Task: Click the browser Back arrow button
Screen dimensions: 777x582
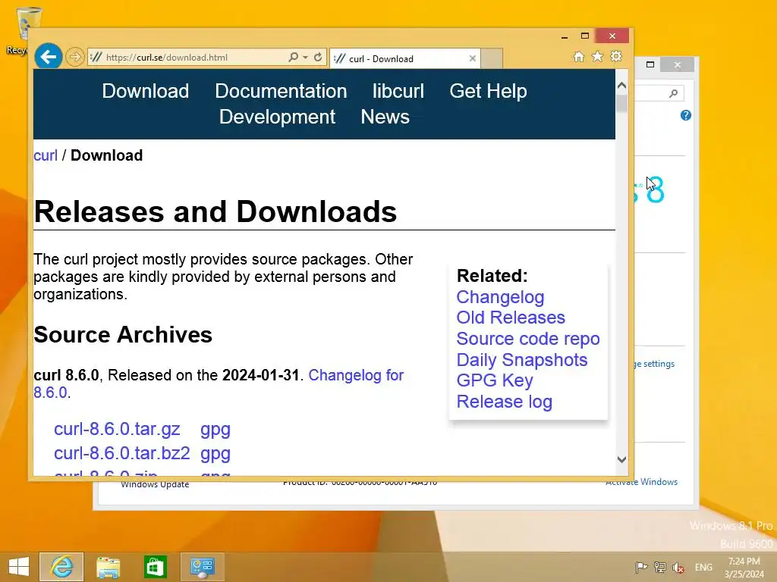Action: click(x=48, y=57)
